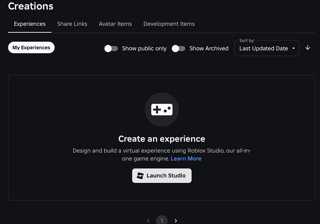Viewport: 320px width, 224px height.
Task: Click the sort direction arrow icon
Action: coord(307,48)
